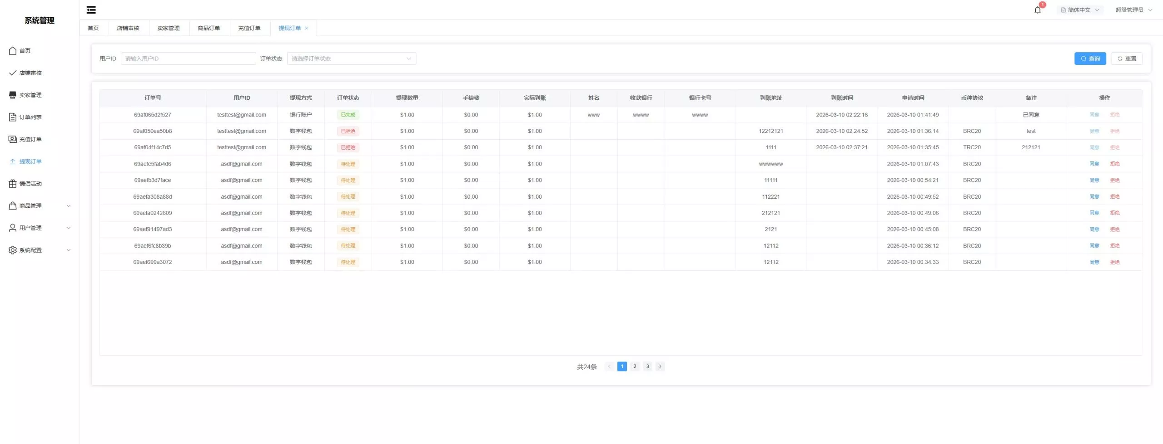Open the 简体中文 language dropdown
The image size is (1163, 444).
[x=1080, y=10]
